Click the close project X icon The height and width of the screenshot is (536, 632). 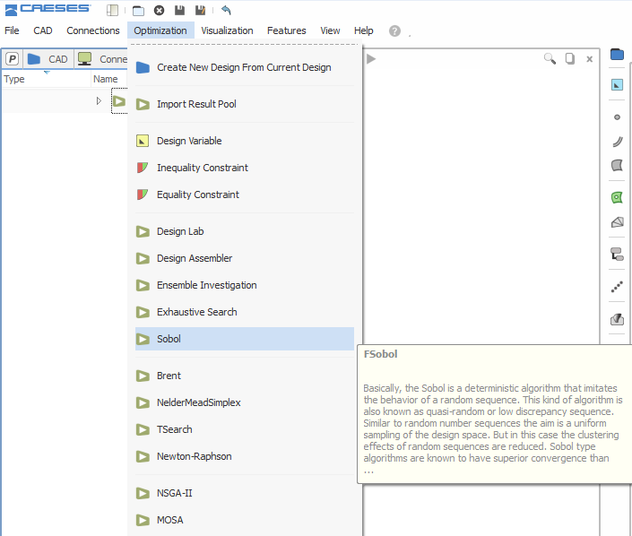[x=160, y=10]
